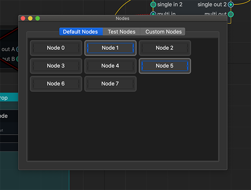The width and height of the screenshot is (251, 190).
Task: Click the 'out B' port circle
Action: 18,59
